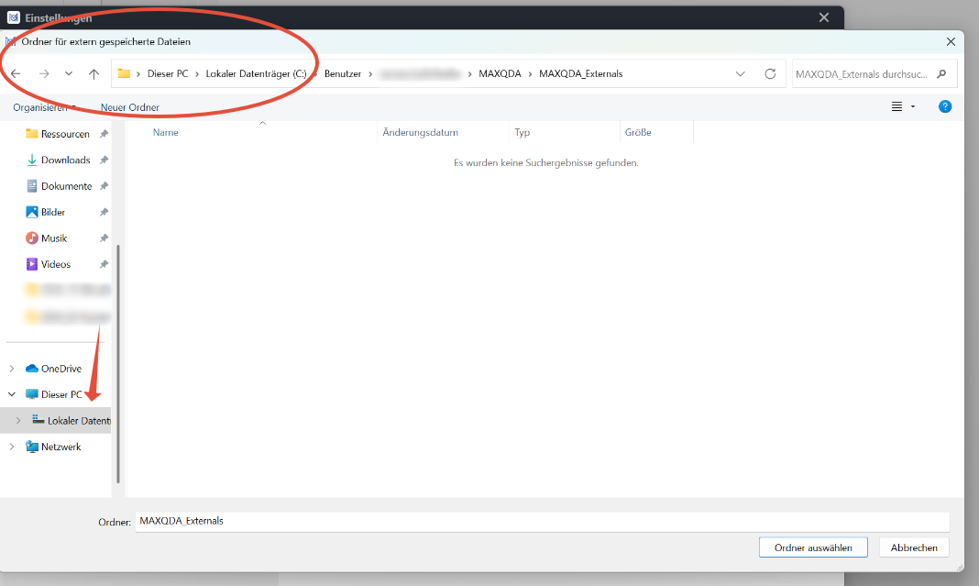Screen dimensions: 979x586
Task: Open Ressourcen in quick access
Action: (x=65, y=134)
